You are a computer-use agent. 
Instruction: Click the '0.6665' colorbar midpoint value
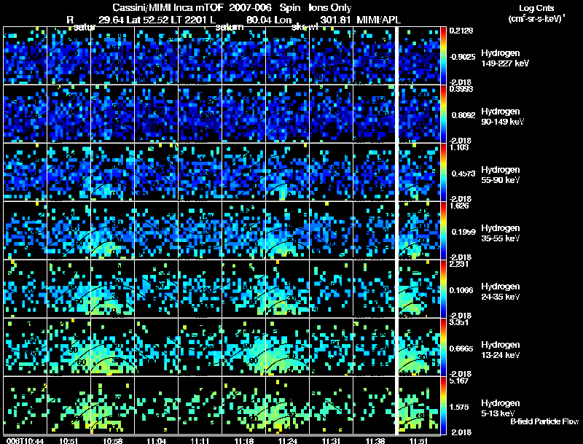(x=461, y=348)
